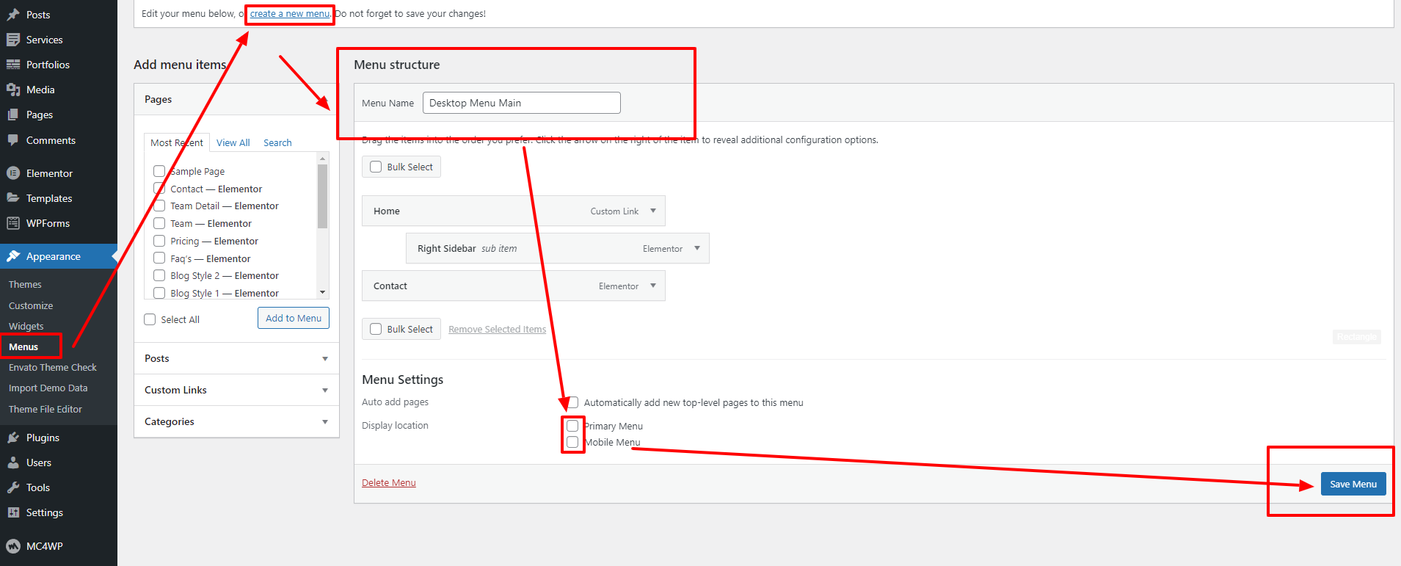Expand the Home menu item options

point(653,211)
